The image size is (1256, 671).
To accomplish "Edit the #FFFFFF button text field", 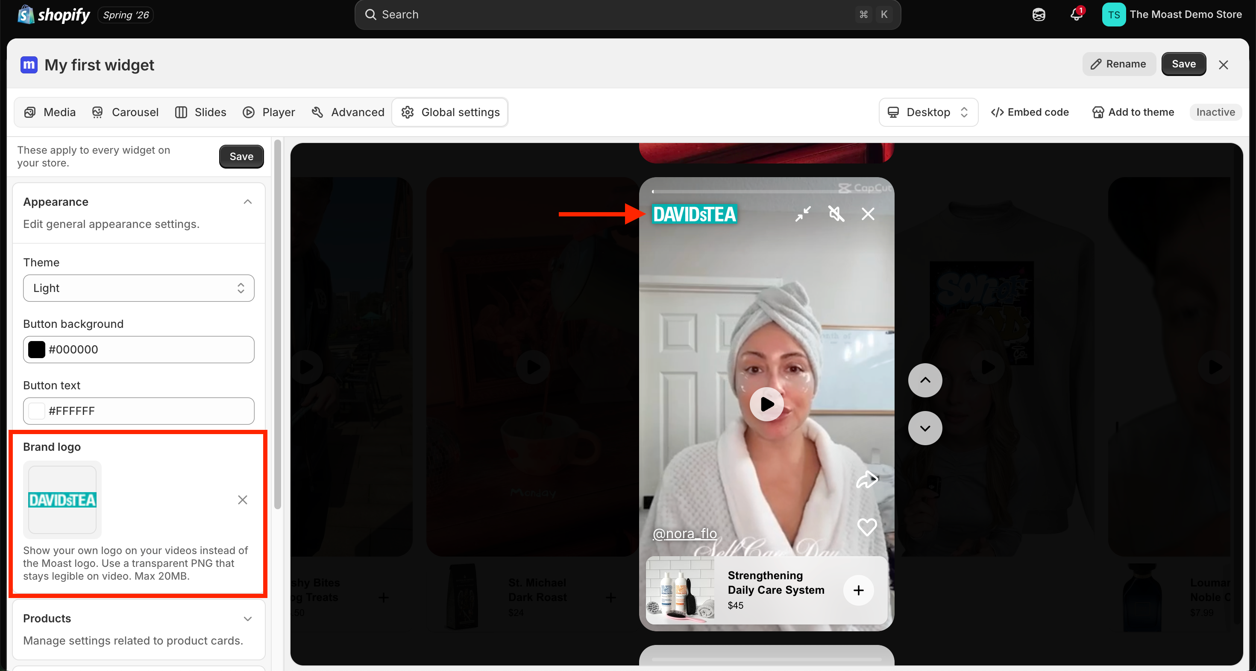I will (x=138, y=411).
